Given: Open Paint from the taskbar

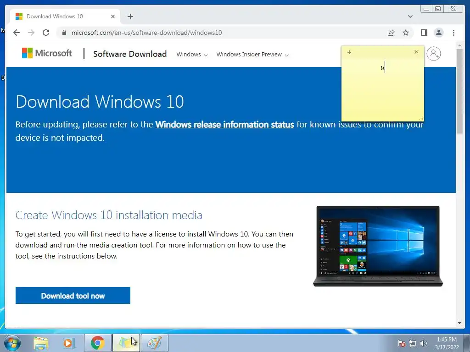Looking at the screenshot, I should coord(154,343).
